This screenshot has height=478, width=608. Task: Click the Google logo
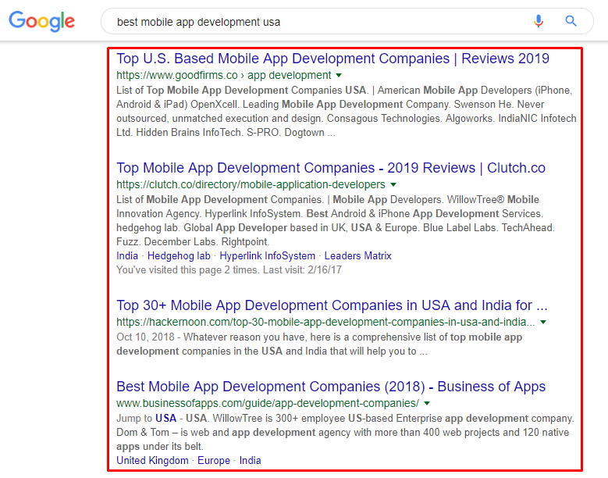coord(42,21)
